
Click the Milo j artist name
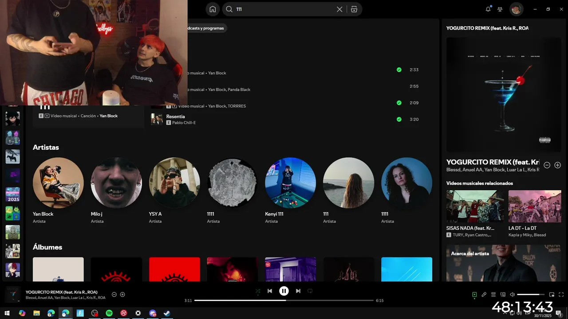coord(97,214)
